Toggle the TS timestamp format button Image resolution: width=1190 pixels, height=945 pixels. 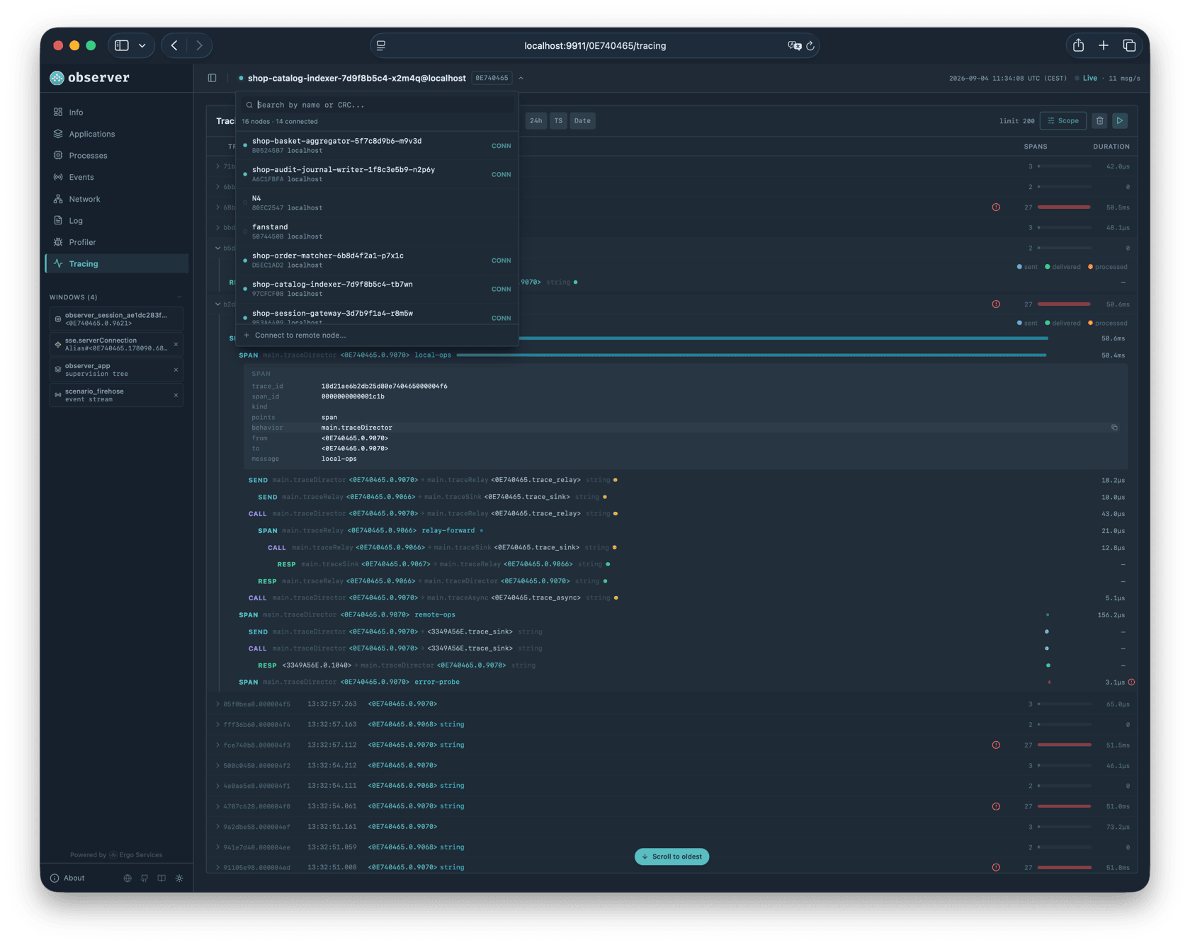pos(558,121)
